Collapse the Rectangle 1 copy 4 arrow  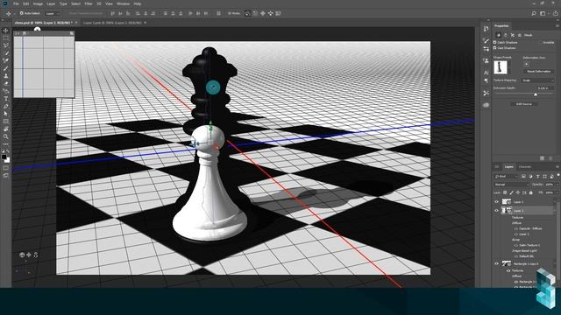click(x=555, y=264)
